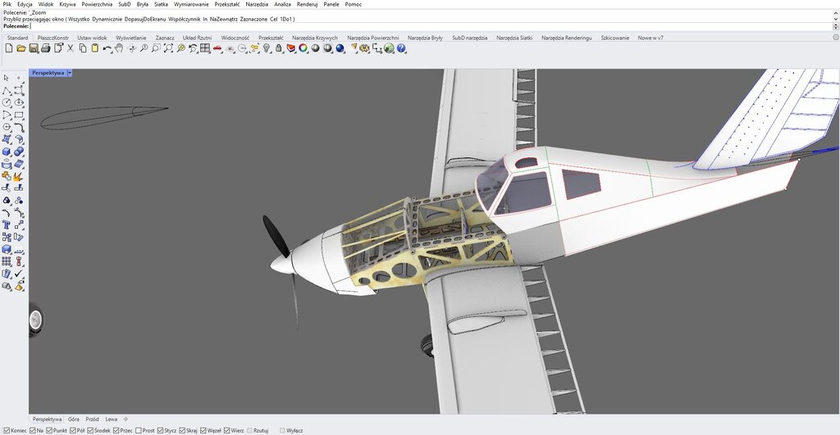Screen dimensions: 840x435
Task: Click the New file icon
Action: (8, 48)
